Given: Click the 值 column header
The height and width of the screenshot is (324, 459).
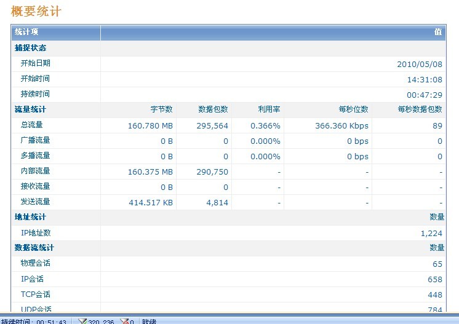Looking at the screenshot, I should [x=438, y=32].
